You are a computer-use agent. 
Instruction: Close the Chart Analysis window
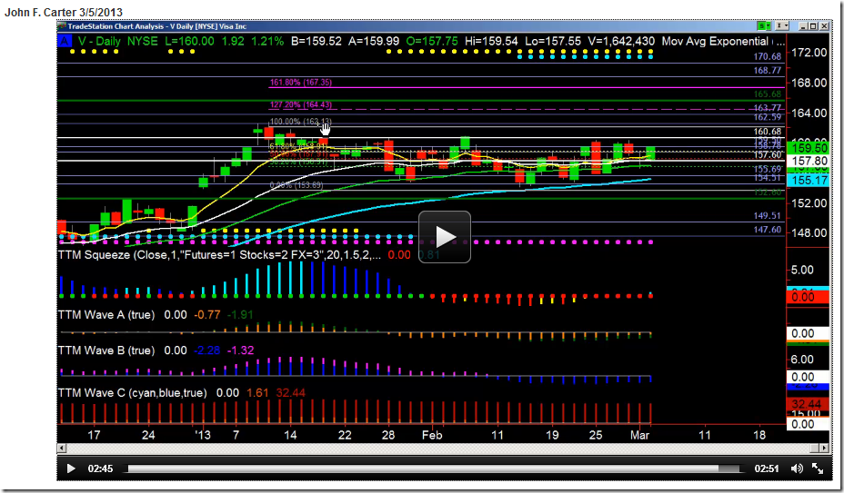822,25
